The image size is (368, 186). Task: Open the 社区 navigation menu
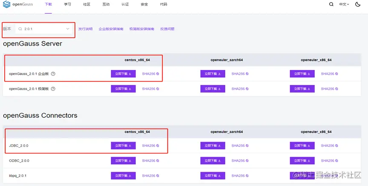point(87,4)
